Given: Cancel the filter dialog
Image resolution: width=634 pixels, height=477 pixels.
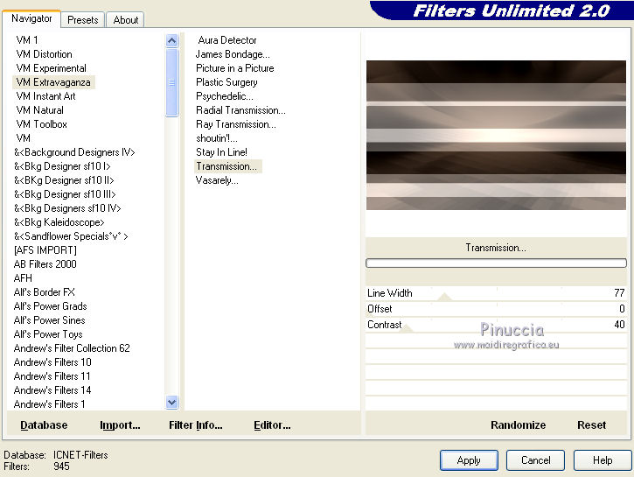Looking at the screenshot, I should (535, 460).
